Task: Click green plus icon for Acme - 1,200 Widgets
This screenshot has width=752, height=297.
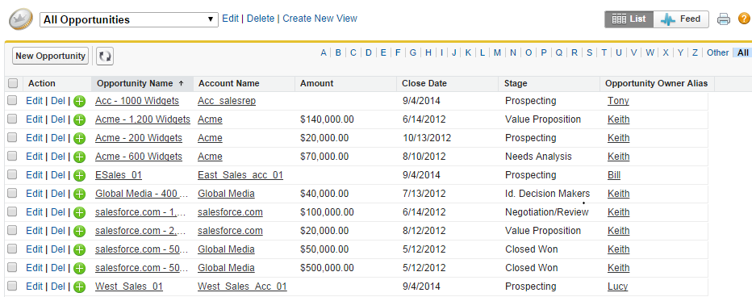Action: tap(79, 120)
